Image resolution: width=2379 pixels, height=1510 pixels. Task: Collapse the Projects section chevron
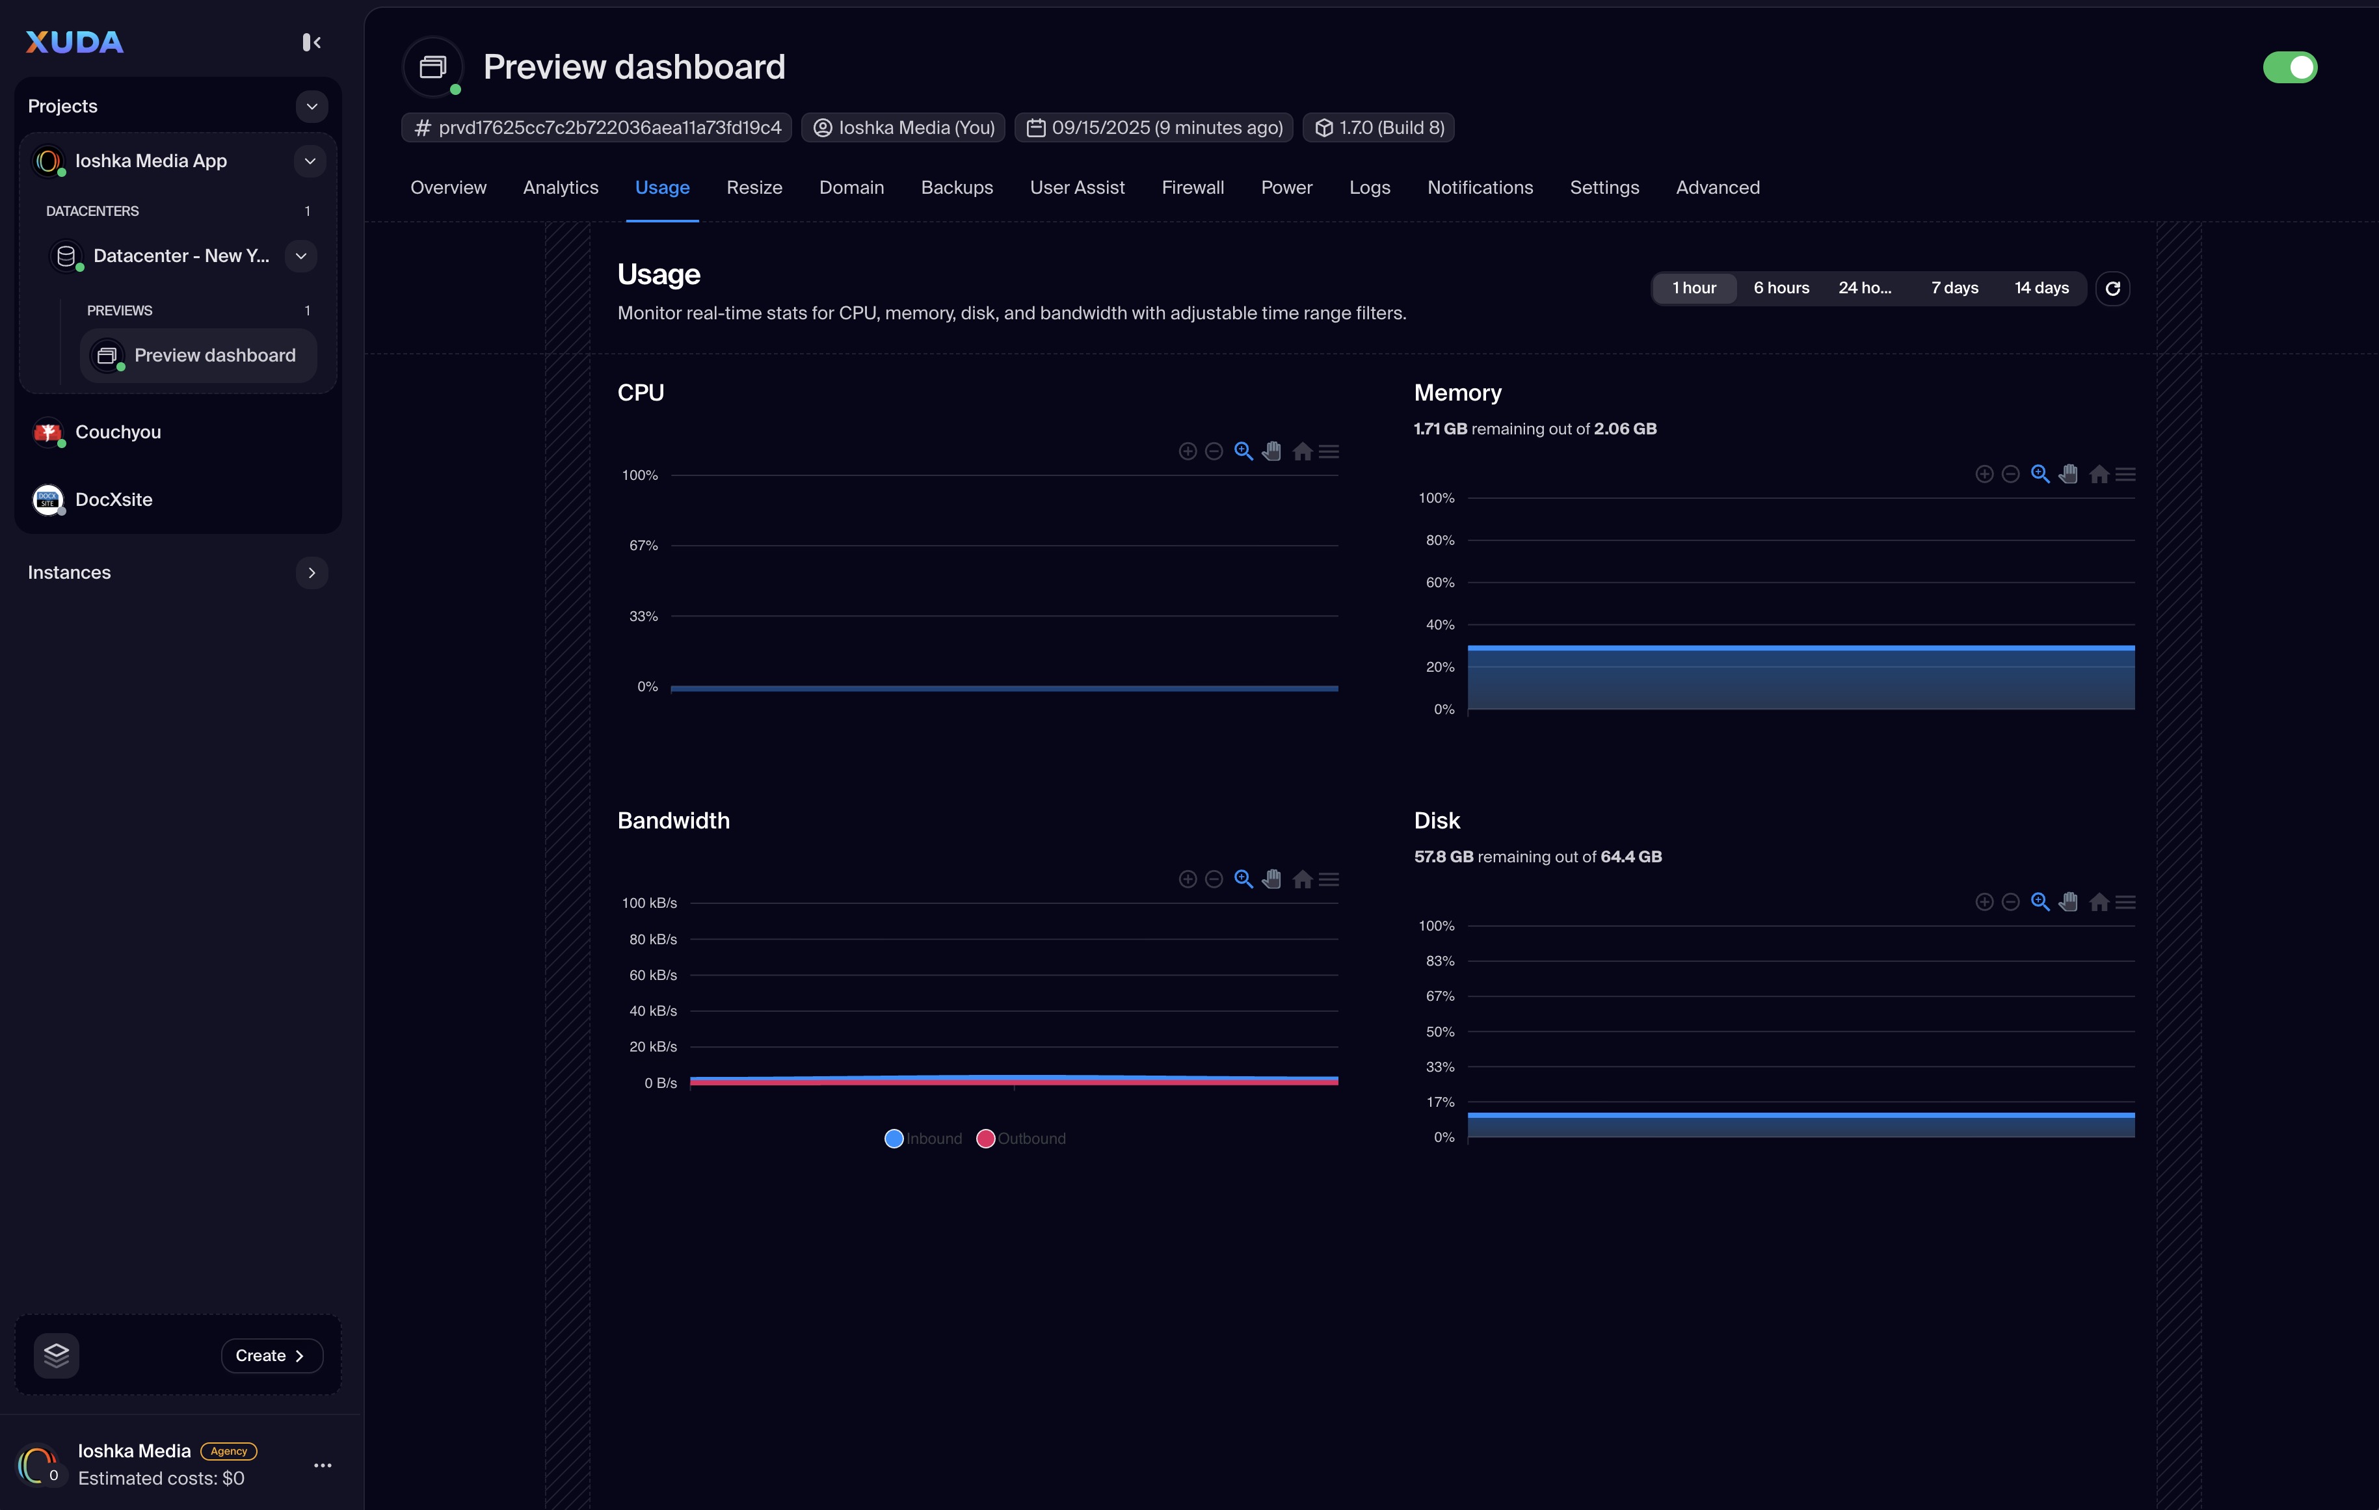[x=312, y=105]
